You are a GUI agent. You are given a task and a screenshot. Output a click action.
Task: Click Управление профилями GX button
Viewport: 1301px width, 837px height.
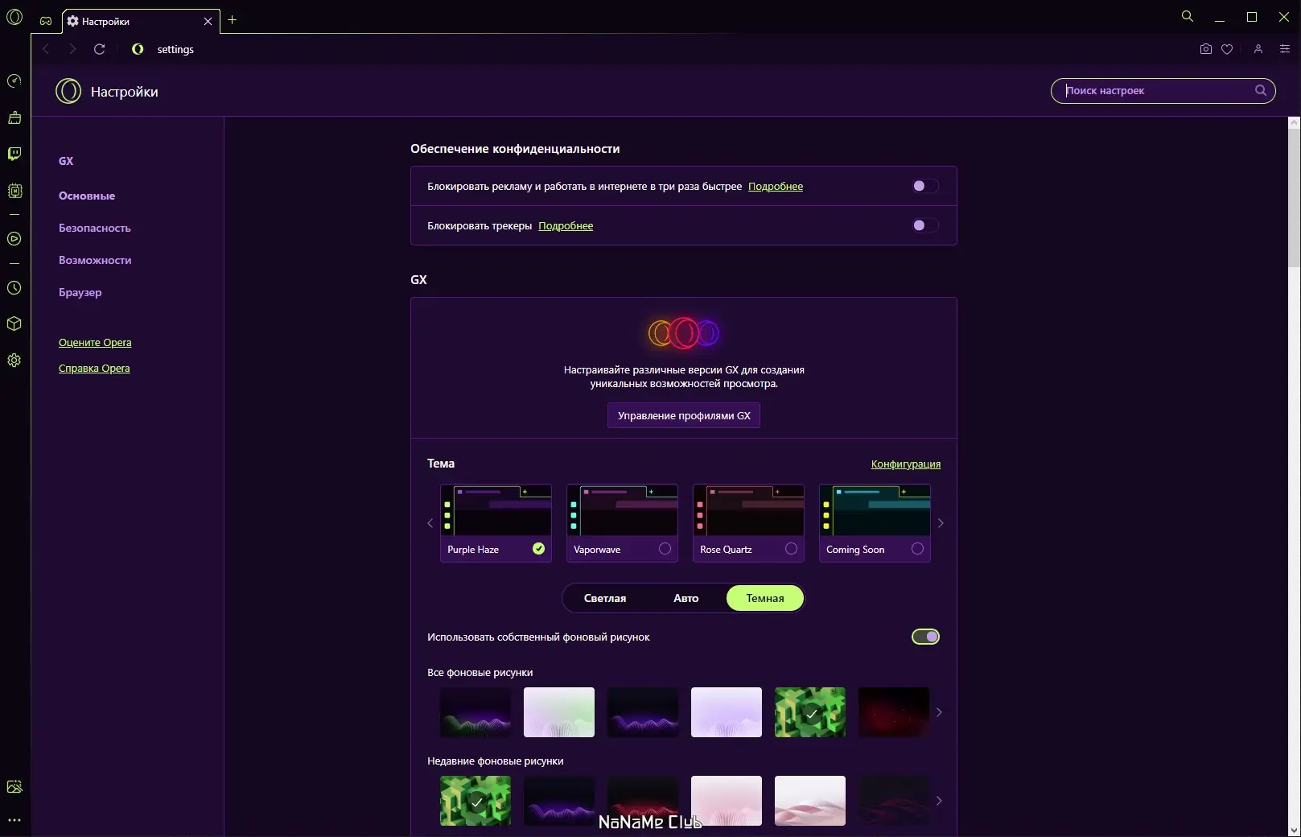(684, 415)
